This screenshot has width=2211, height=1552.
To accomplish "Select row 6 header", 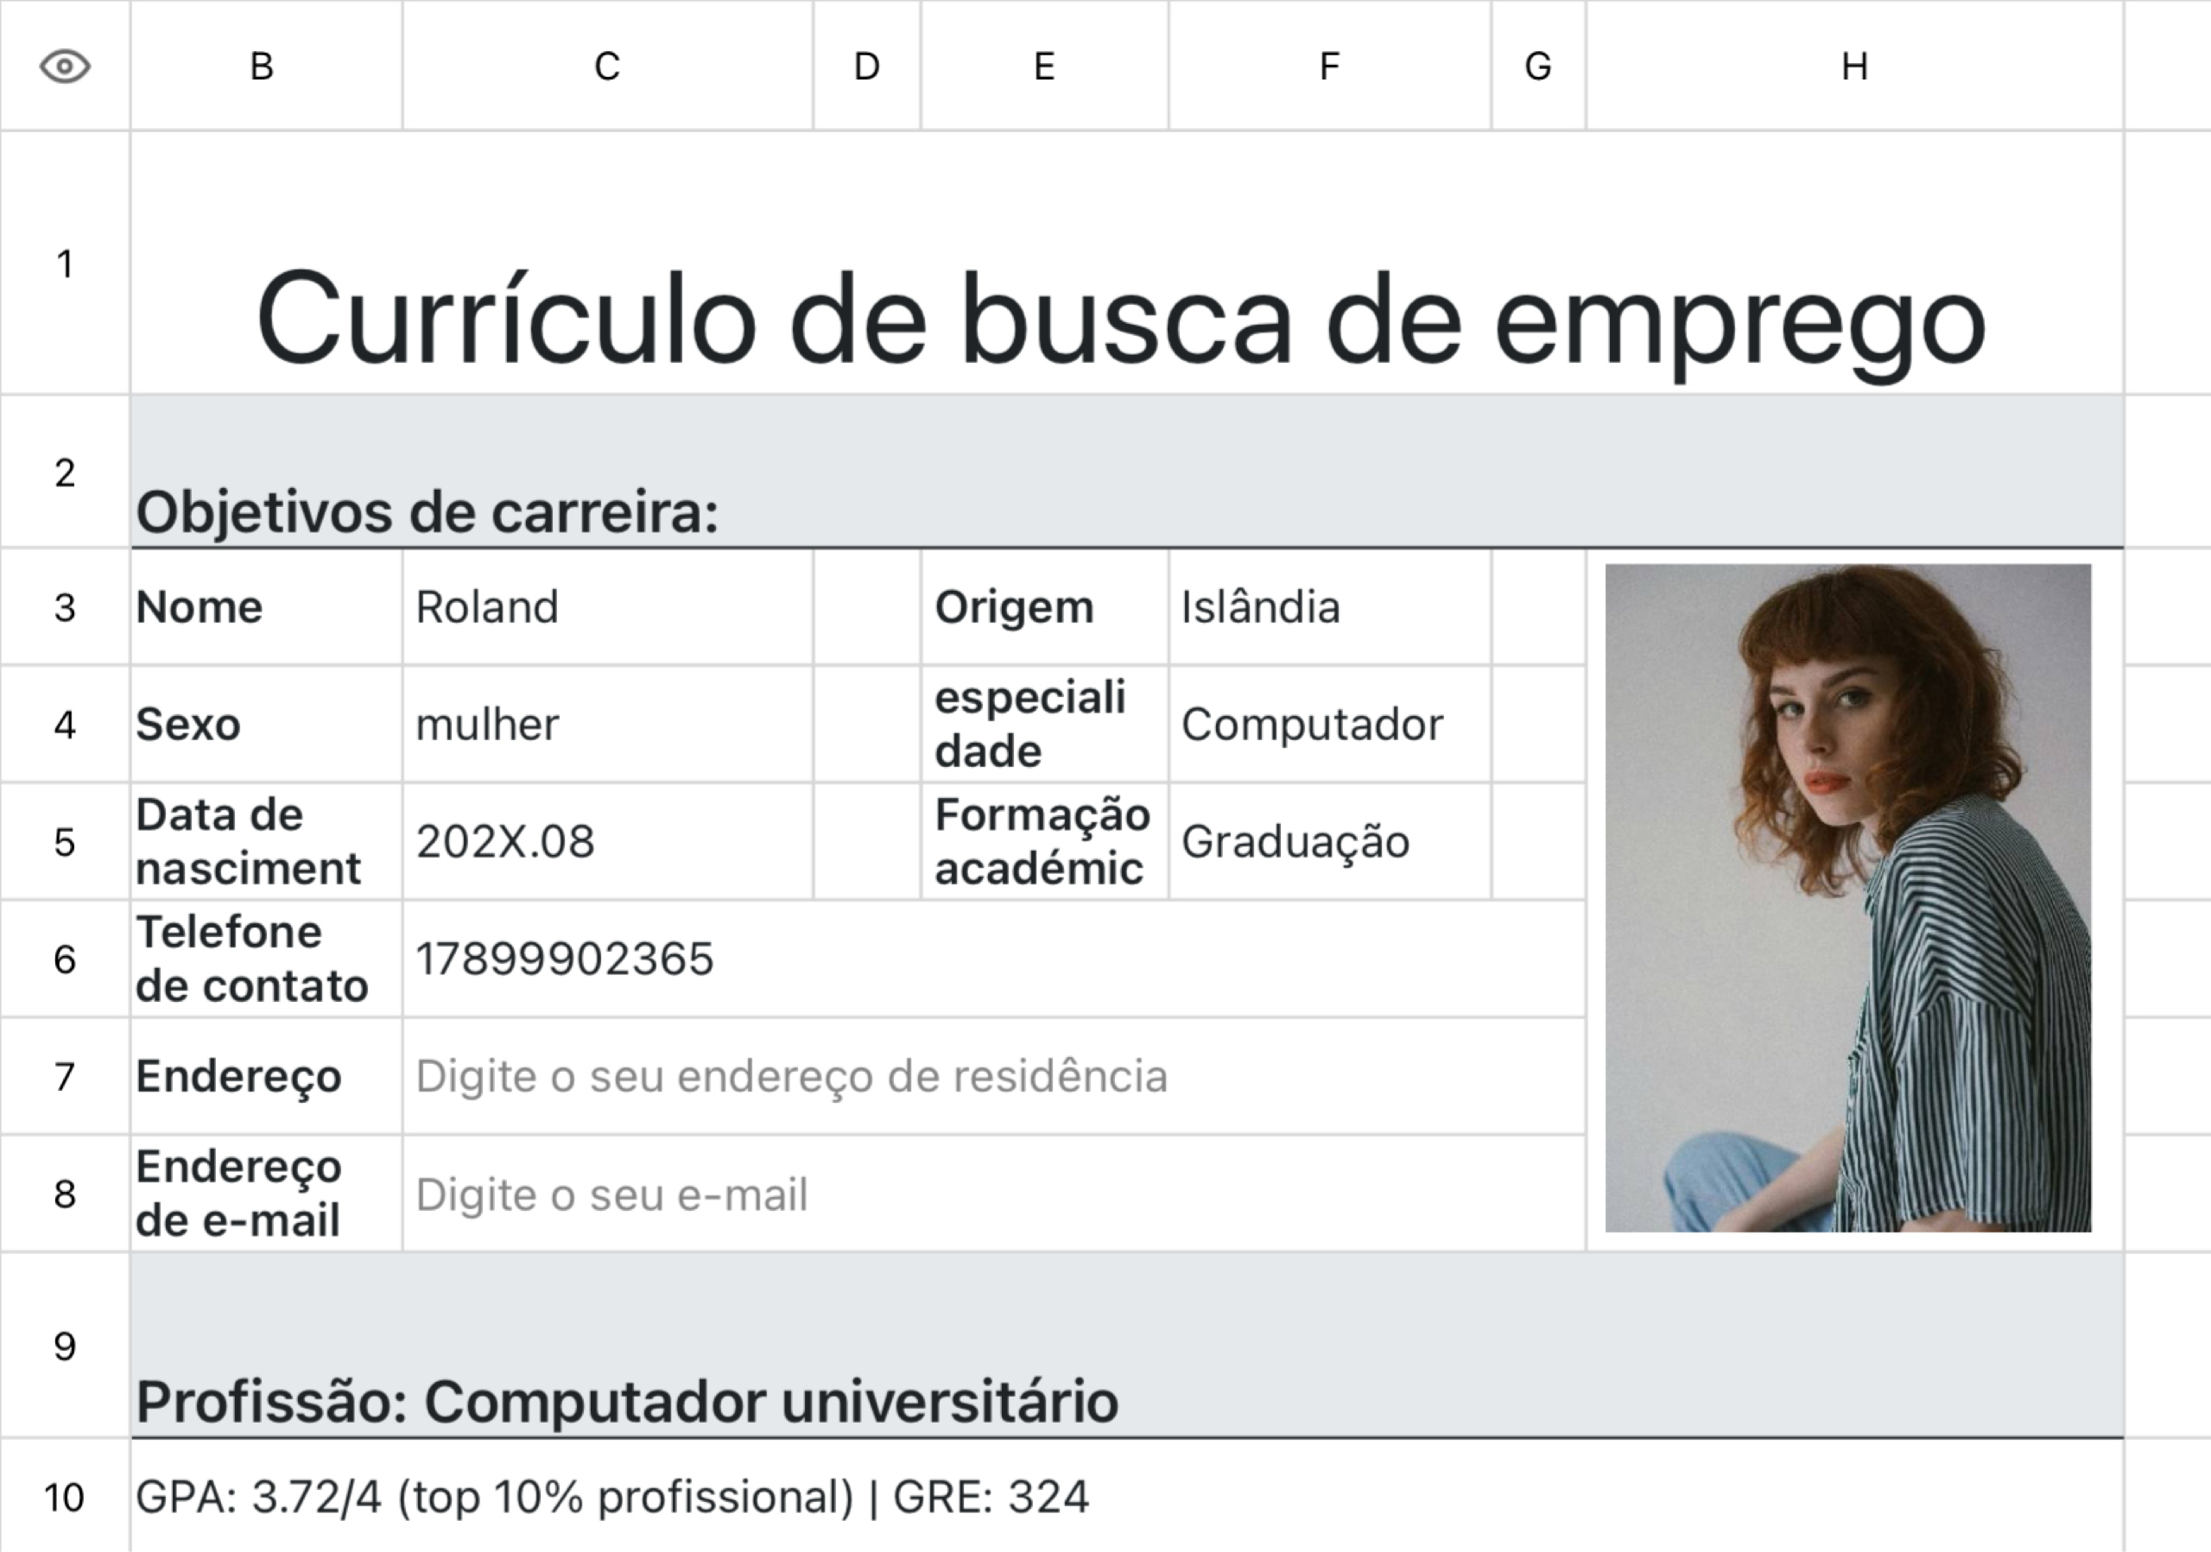I will (65, 959).
